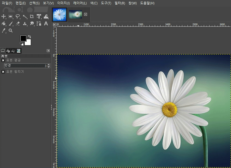The image size is (231, 168).
Task: Select the Zoom magnifier tool
Action: point(11,30)
